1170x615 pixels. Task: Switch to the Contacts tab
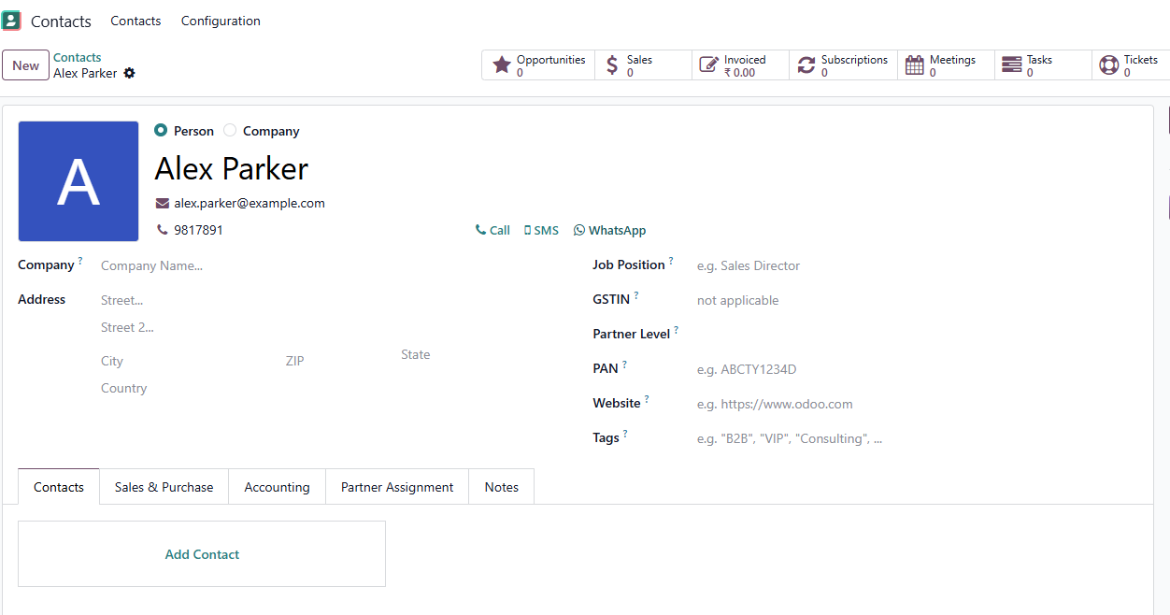pyautogui.click(x=59, y=487)
